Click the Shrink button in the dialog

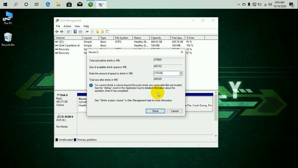tap(155, 111)
